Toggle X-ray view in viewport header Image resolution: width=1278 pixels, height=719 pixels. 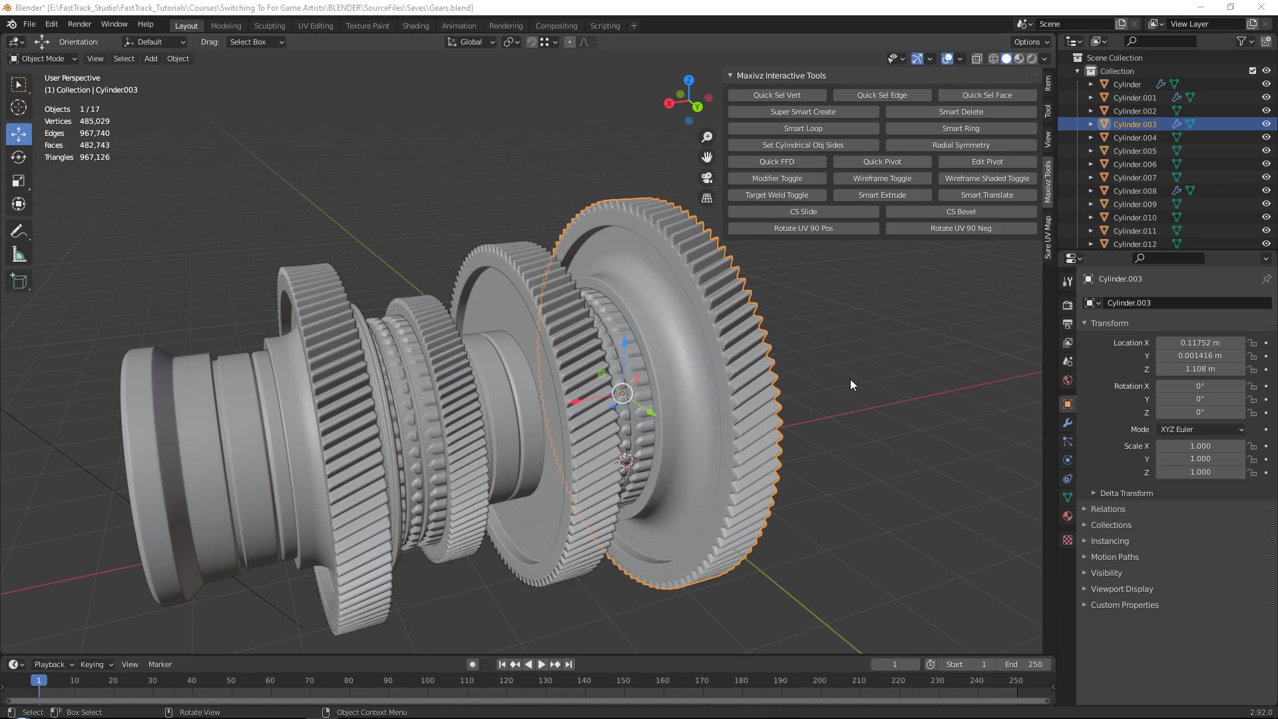pos(977,59)
